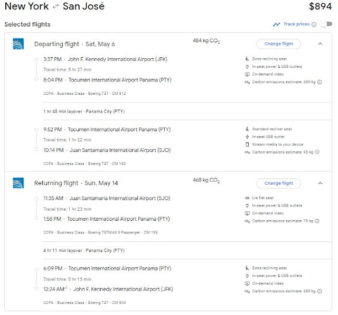Screen dimensions: 338x315
Task: Click the Extra reclining seat icon, departing flight
Action: [x=247, y=59]
